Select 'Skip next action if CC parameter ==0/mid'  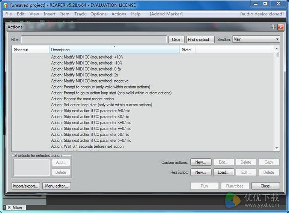pyautogui.click(x=91, y=129)
